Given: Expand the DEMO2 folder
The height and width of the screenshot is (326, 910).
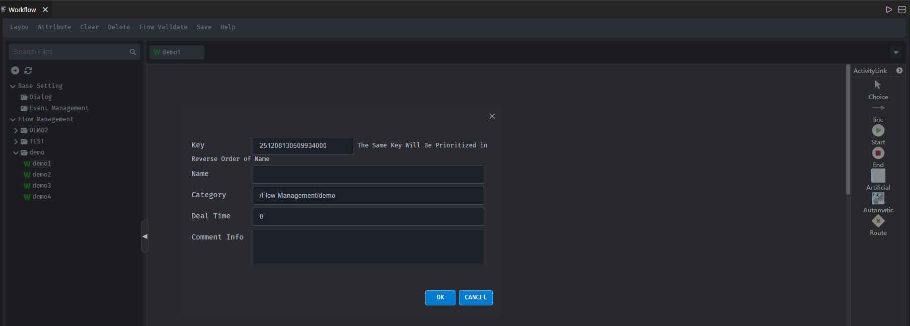Looking at the screenshot, I should pos(16,130).
